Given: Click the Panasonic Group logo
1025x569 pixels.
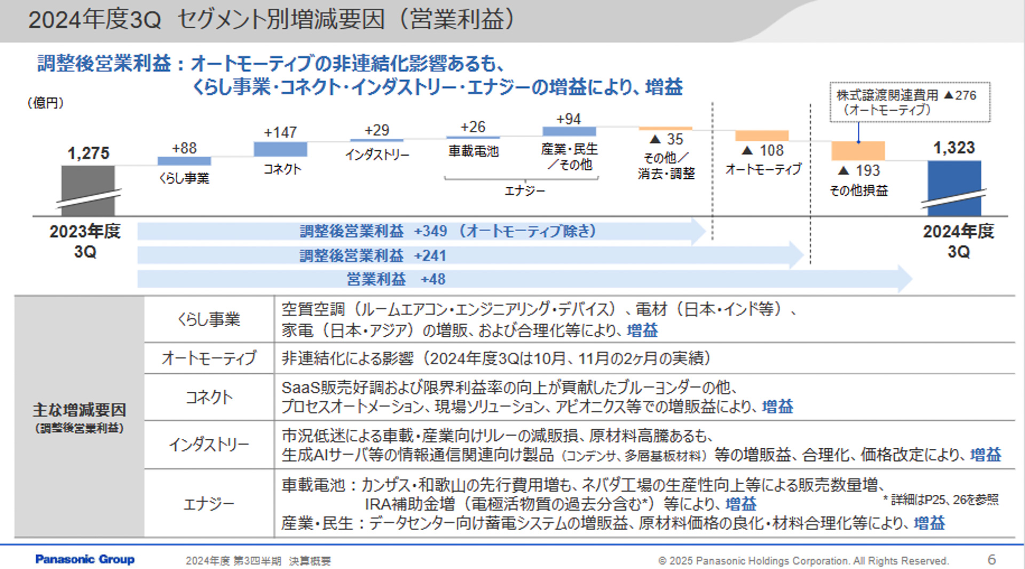Looking at the screenshot, I should point(85,560).
